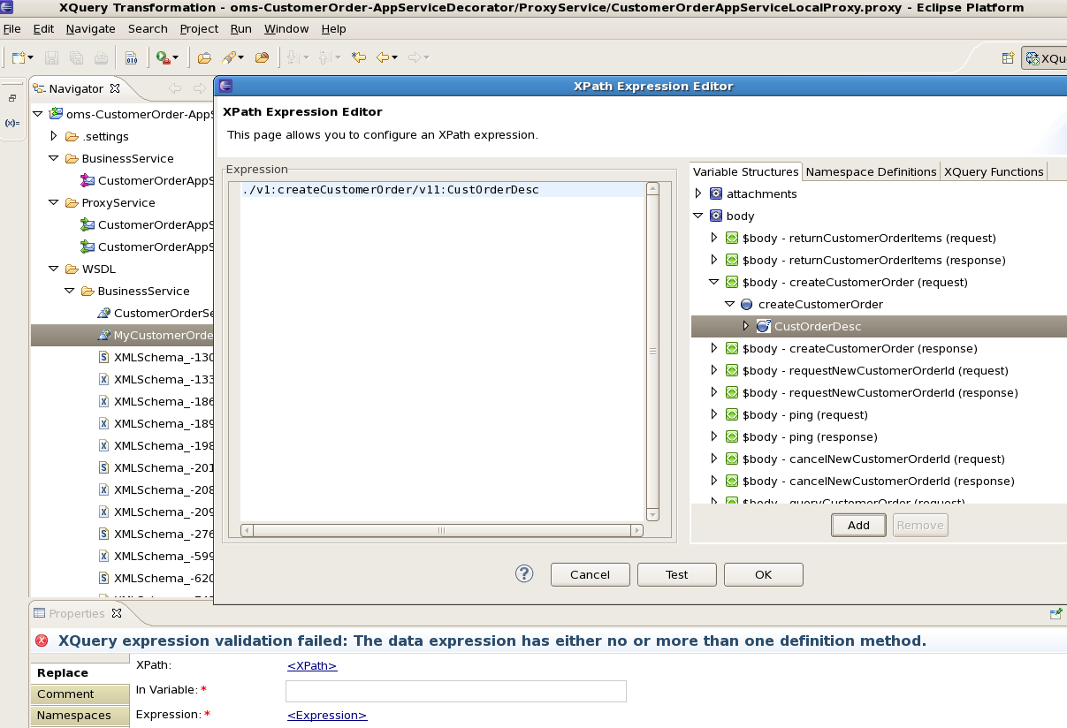
Task: Open the New wizard dropdown arrow
Action: click(x=31, y=58)
